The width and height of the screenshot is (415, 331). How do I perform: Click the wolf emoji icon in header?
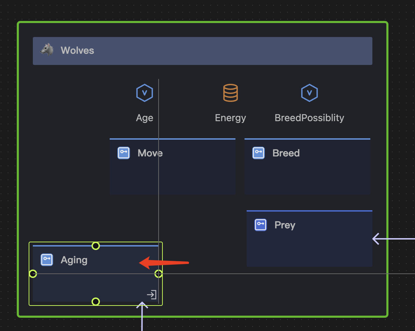pos(47,50)
